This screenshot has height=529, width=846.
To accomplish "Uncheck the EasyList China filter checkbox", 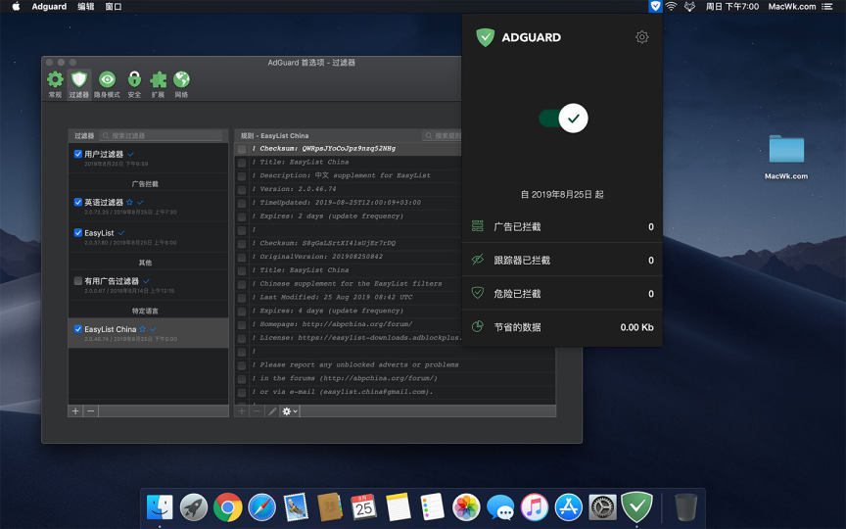I will [x=78, y=329].
